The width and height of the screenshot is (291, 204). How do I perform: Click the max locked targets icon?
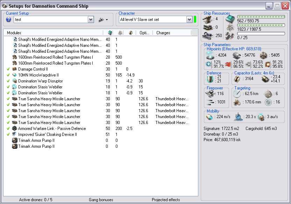pos(268,94)
